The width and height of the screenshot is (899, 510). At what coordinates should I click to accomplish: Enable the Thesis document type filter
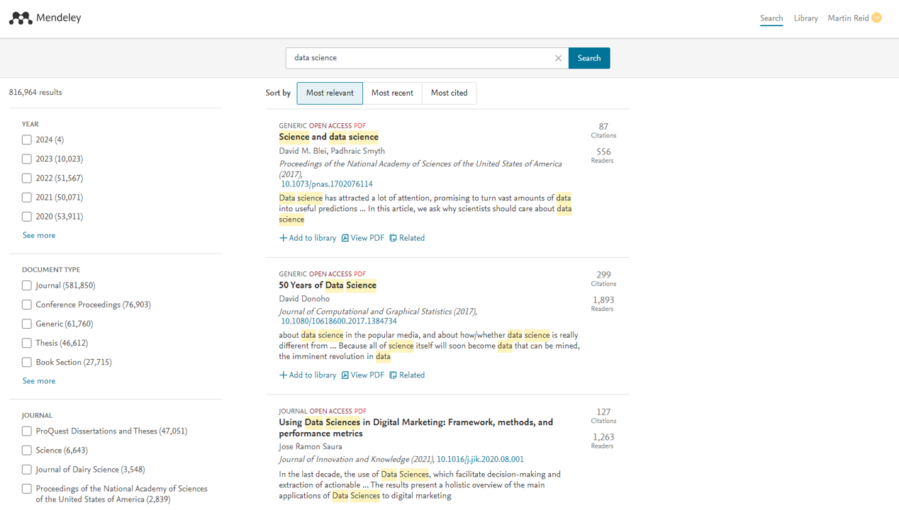[x=27, y=343]
